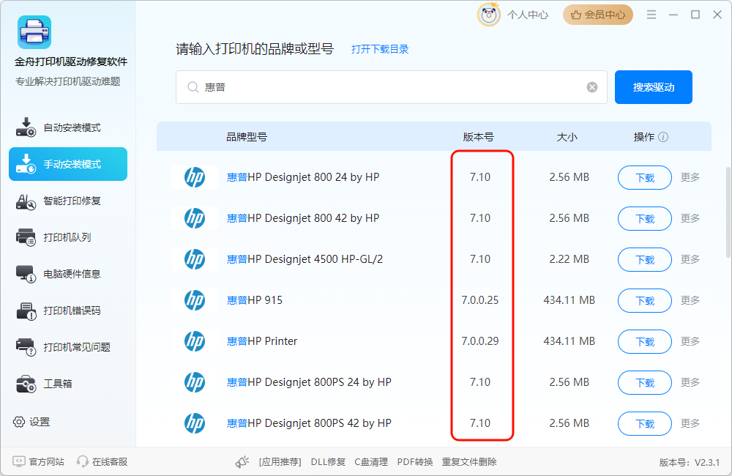Download driver for HP 915
Screen dimensions: 732x476
coord(645,301)
